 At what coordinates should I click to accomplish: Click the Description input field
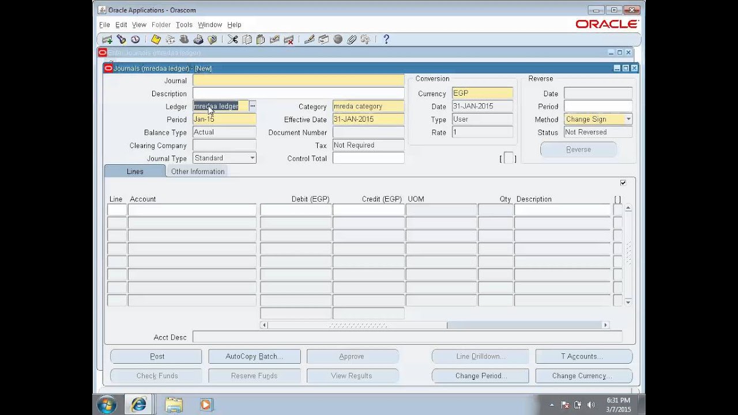pyautogui.click(x=299, y=93)
